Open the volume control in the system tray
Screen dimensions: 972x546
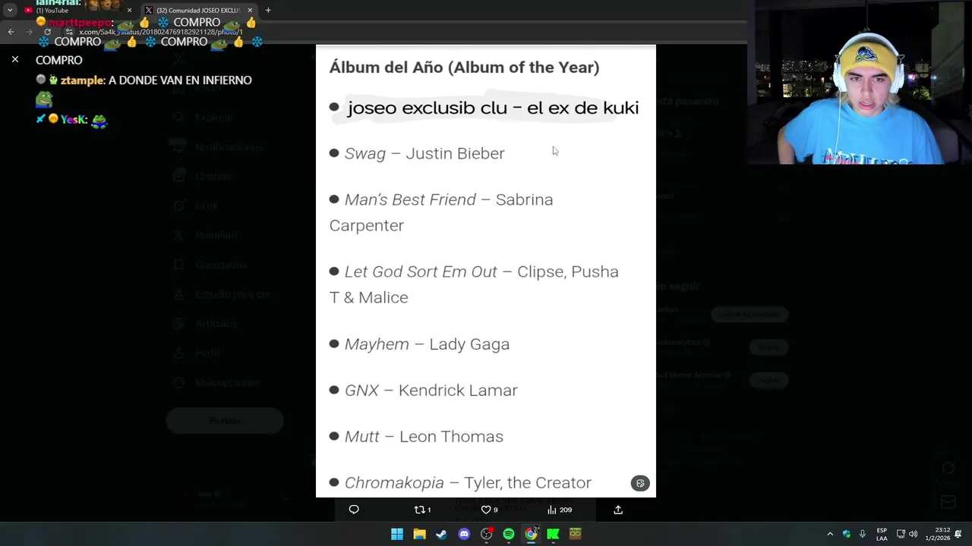coord(914,534)
